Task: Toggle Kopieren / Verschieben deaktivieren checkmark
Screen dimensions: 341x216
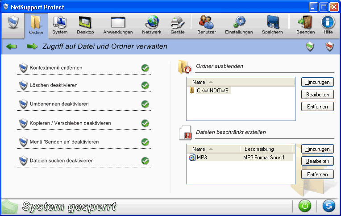Action: click(145, 123)
